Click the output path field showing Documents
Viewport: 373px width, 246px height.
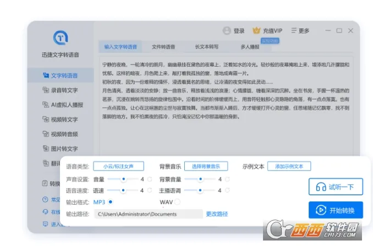[x=147, y=214]
